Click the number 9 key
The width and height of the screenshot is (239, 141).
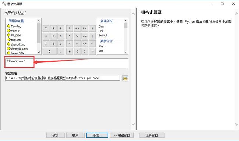[x=61, y=28]
